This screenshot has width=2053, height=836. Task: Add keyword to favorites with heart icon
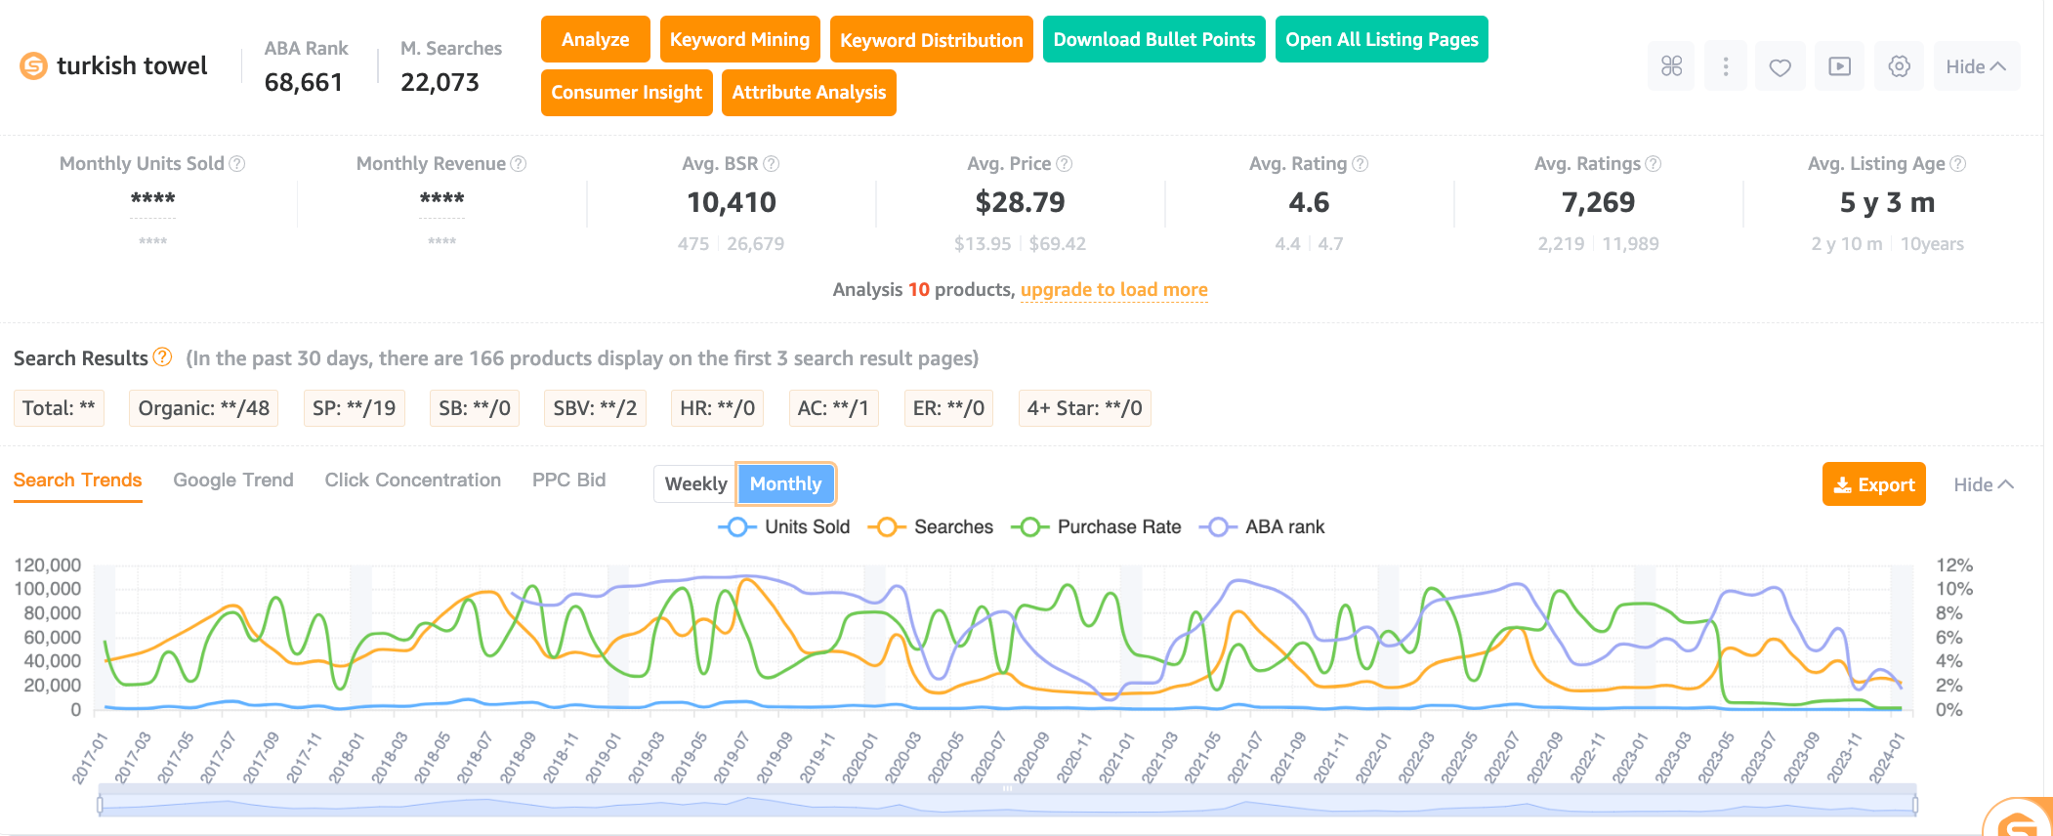click(1780, 66)
